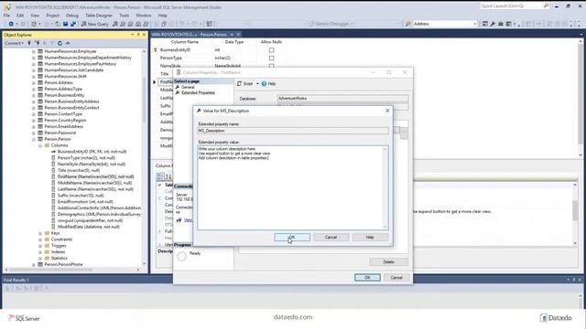
Task: Click the search icon left of Address combo box
Action: click(407, 24)
